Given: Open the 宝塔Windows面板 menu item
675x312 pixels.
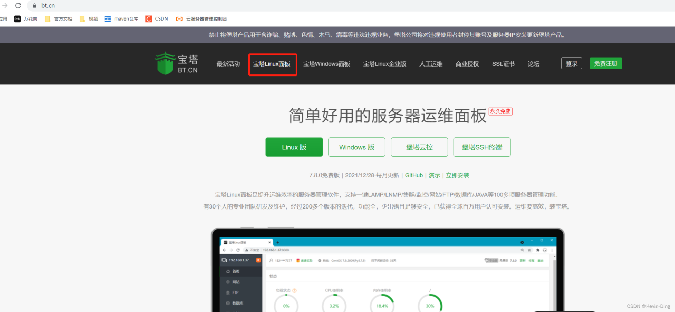Looking at the screenshot, I should pyautogui.click(x=326, y=63).
